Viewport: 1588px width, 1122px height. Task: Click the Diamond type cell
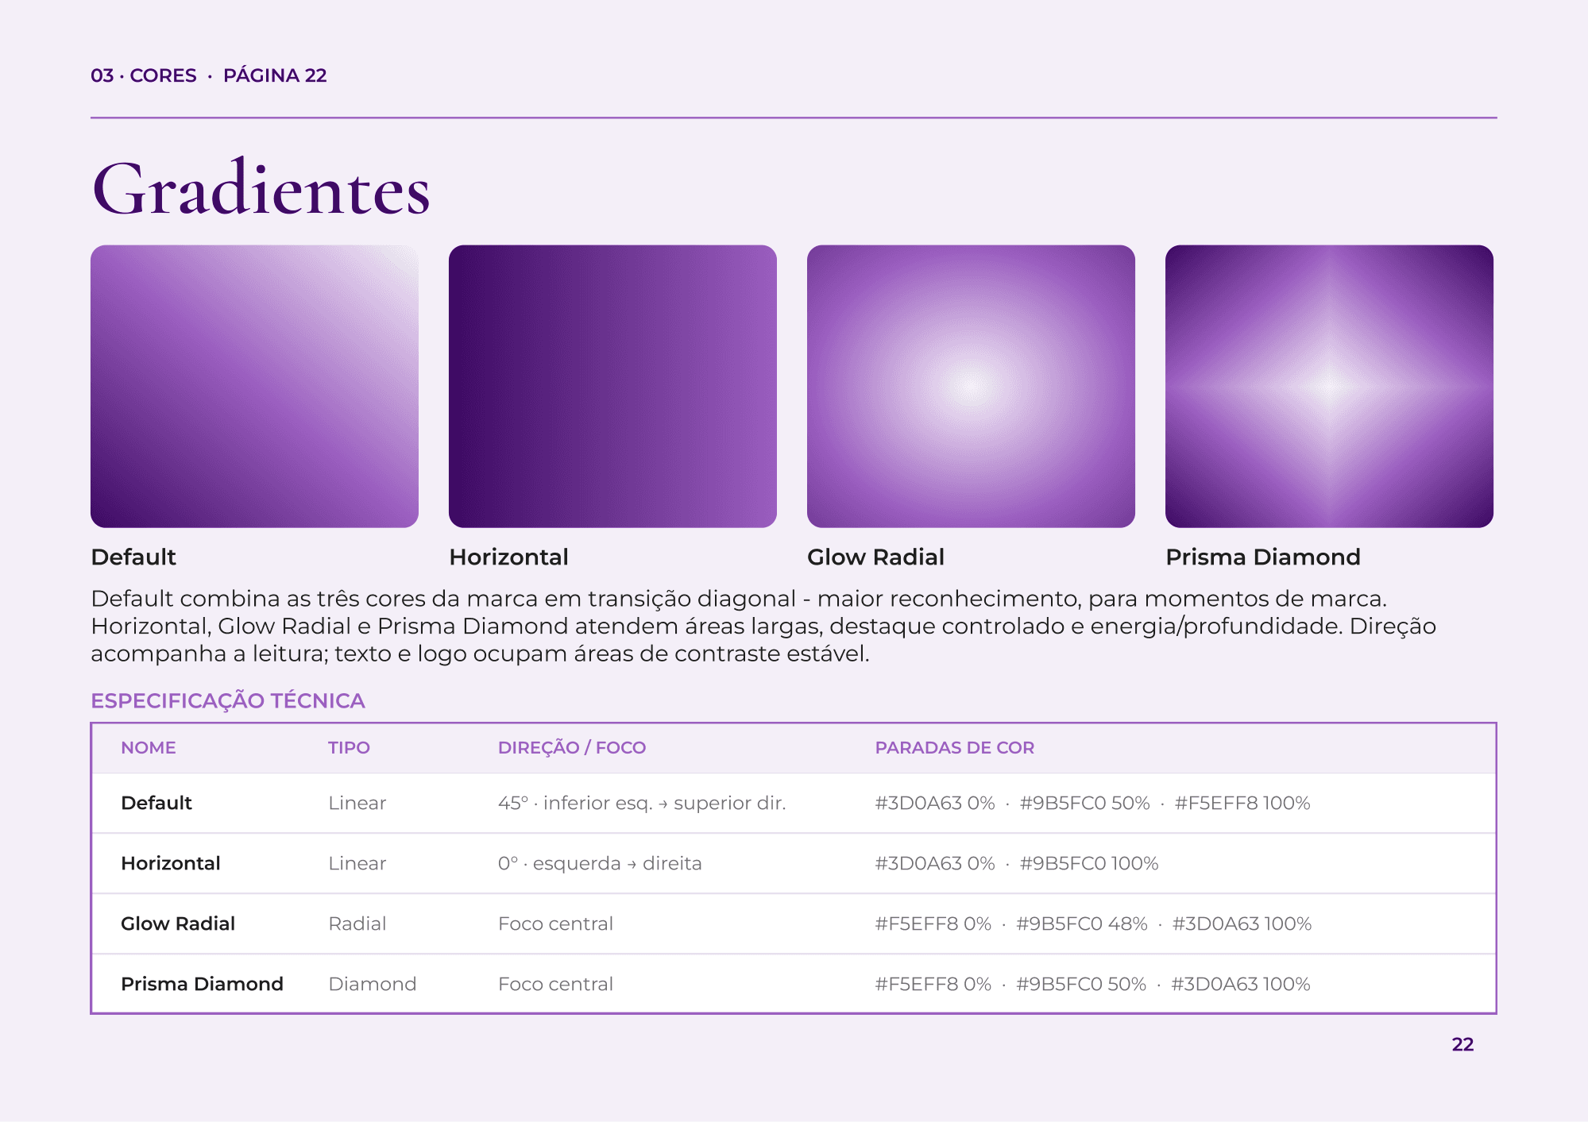tap(373, 984)
